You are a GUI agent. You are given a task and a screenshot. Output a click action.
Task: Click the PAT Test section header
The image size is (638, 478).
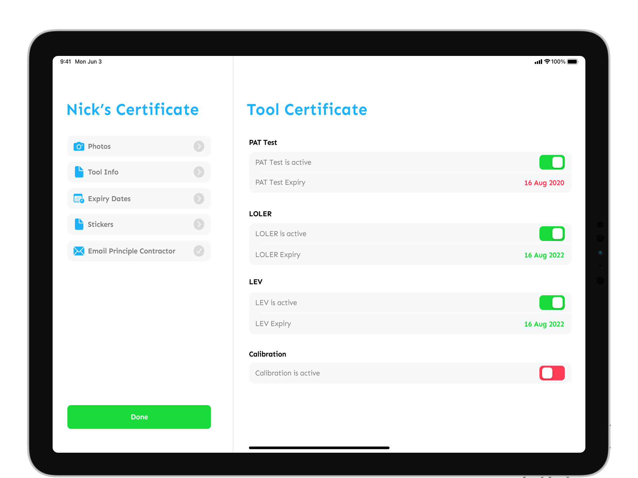coord(263,142)
